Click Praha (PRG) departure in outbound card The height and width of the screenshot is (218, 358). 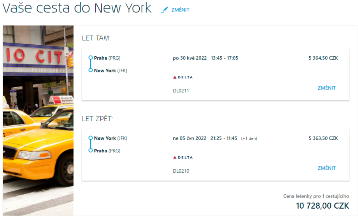click(107, 58)
